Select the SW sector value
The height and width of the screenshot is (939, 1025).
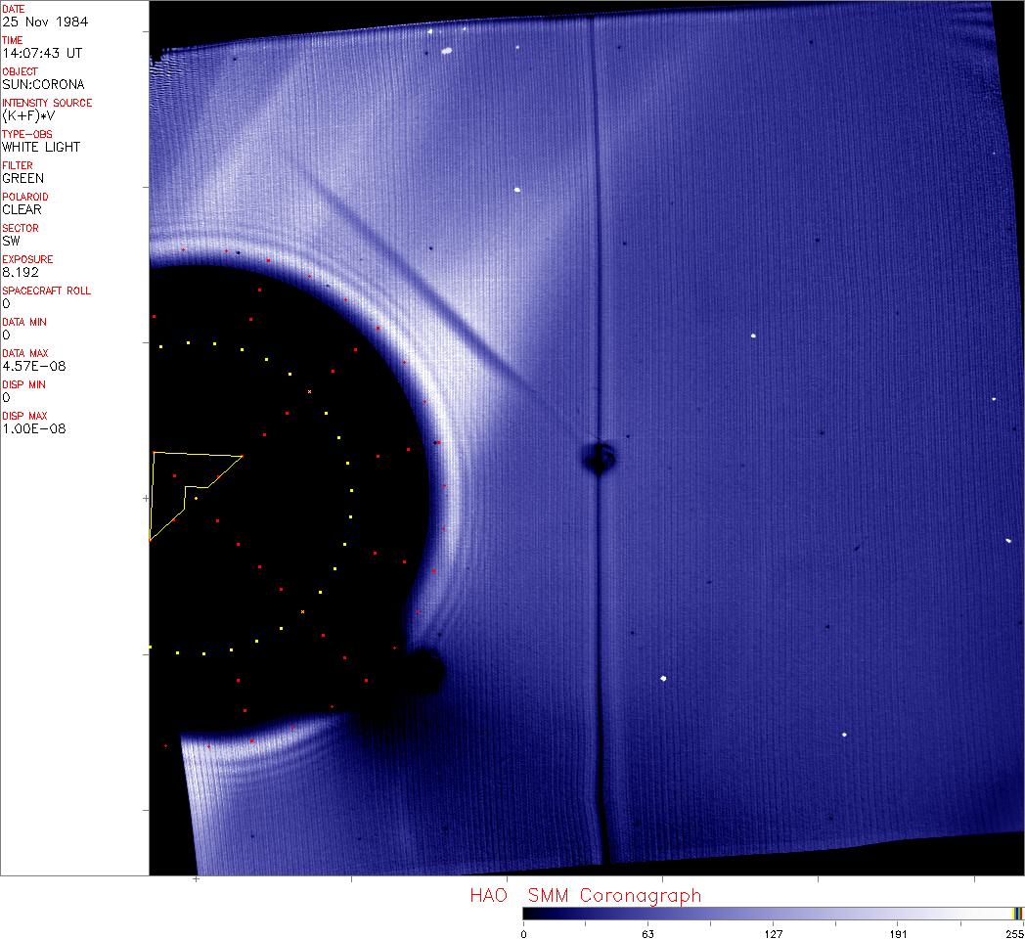point(11,241)
